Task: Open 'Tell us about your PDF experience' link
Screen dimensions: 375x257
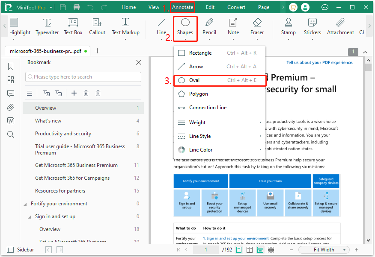Action: (320, 62)
